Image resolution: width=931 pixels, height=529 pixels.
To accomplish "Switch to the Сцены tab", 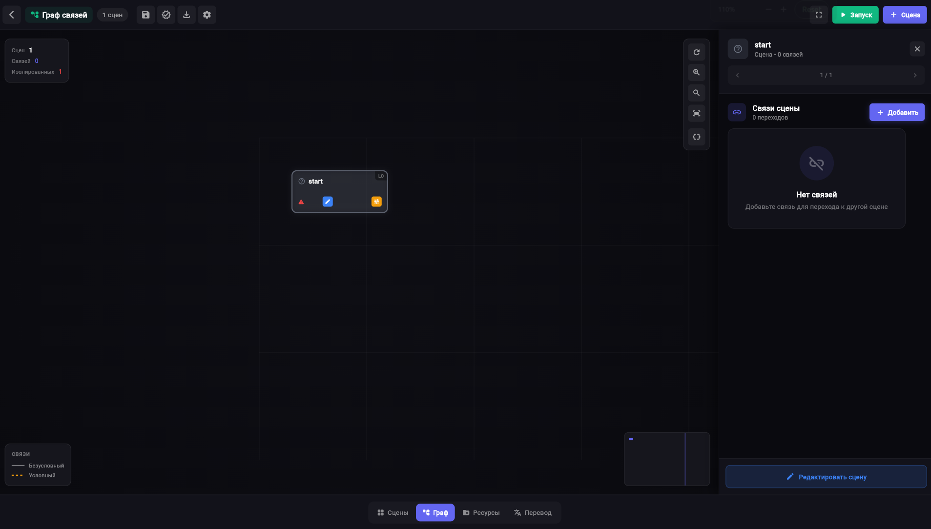I will [x=393, y=512].
